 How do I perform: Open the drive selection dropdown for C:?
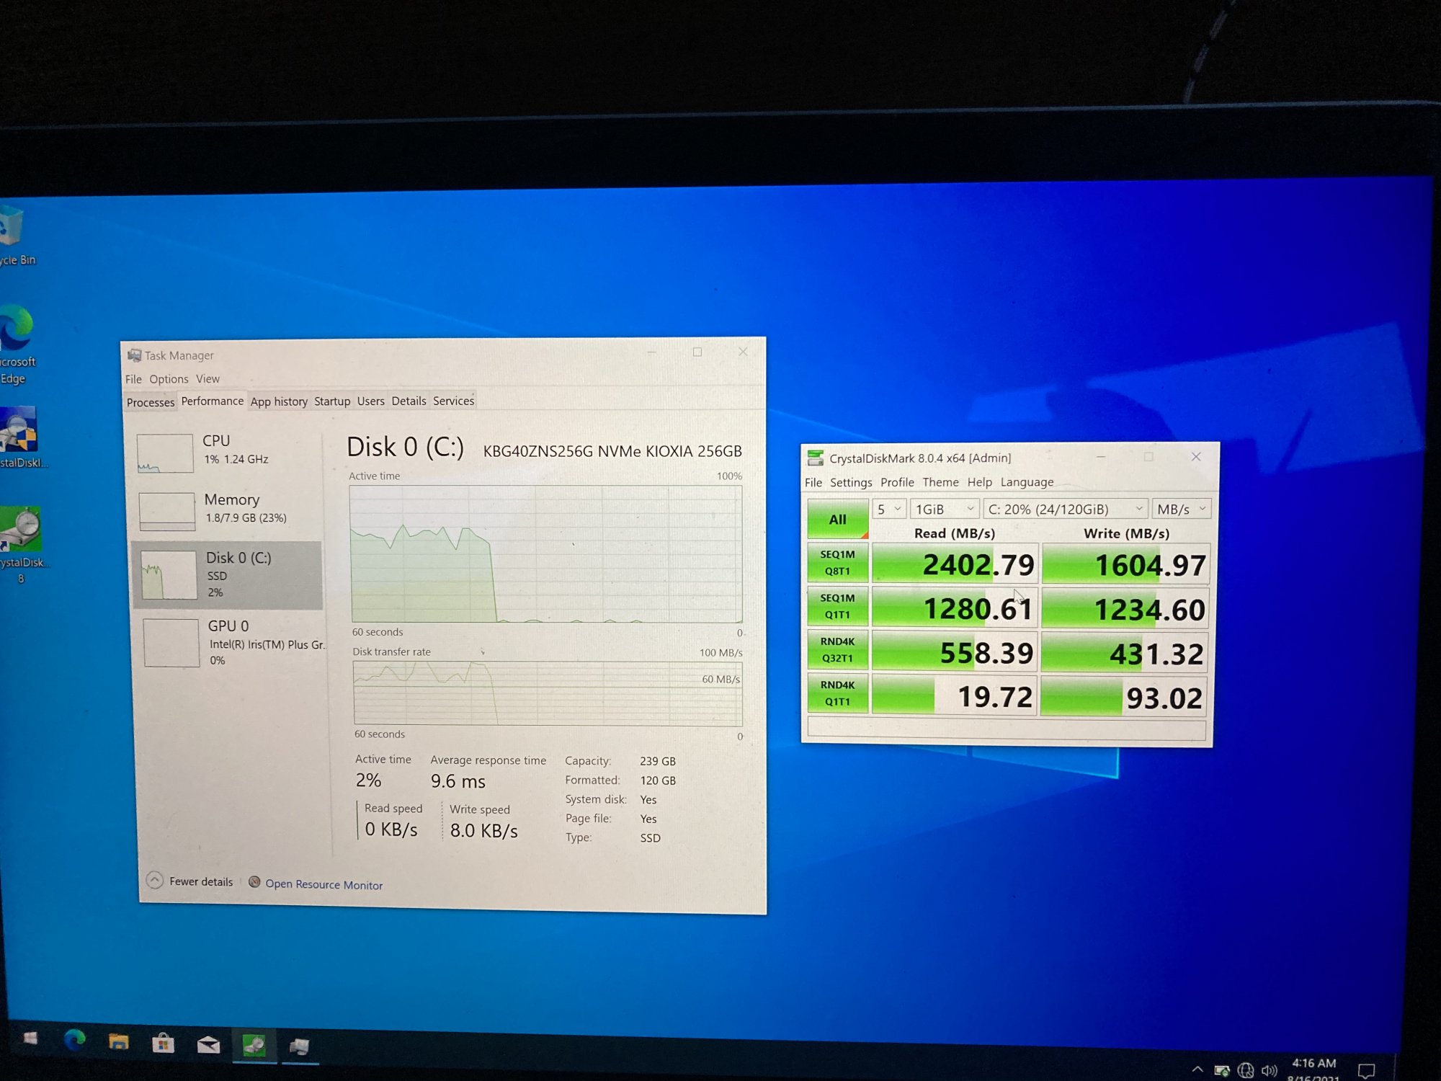click(x=1066, y=509)
